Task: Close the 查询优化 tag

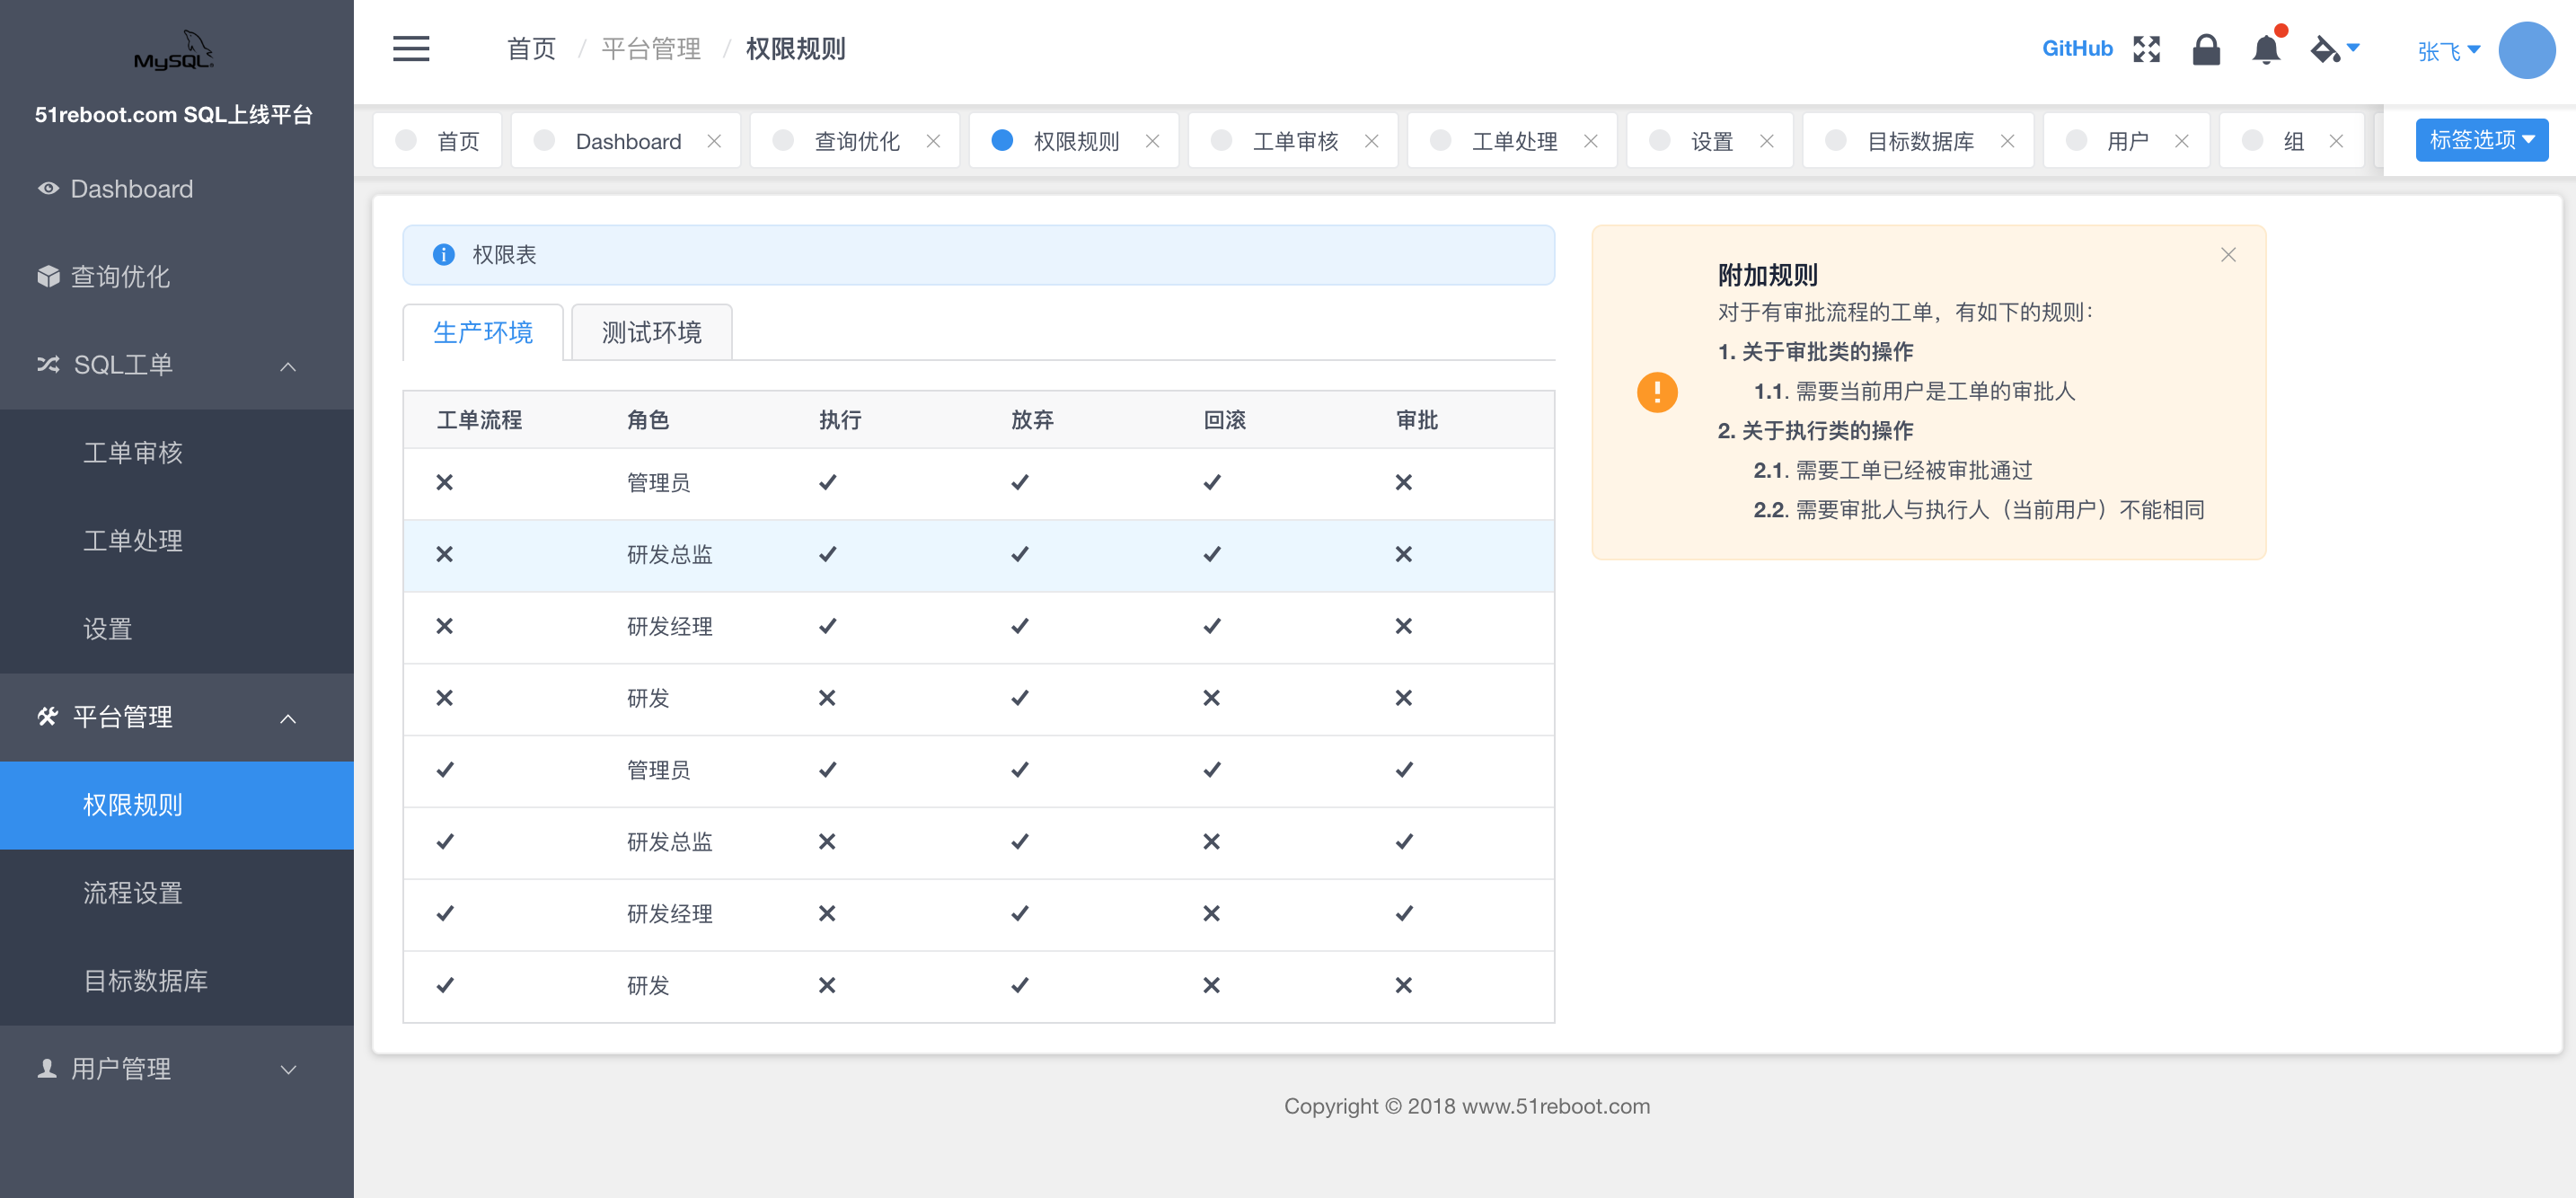Action: (933, 141)
